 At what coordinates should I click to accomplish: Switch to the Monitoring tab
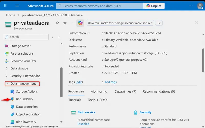[99, 92]
